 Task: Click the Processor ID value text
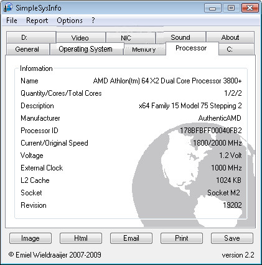pyautogui.click(x=210, y=131)
